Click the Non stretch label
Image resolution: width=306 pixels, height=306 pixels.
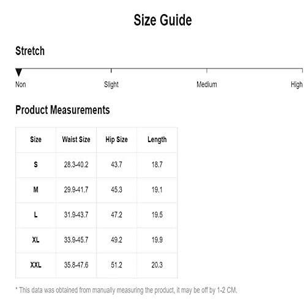[x=21, y=84]
